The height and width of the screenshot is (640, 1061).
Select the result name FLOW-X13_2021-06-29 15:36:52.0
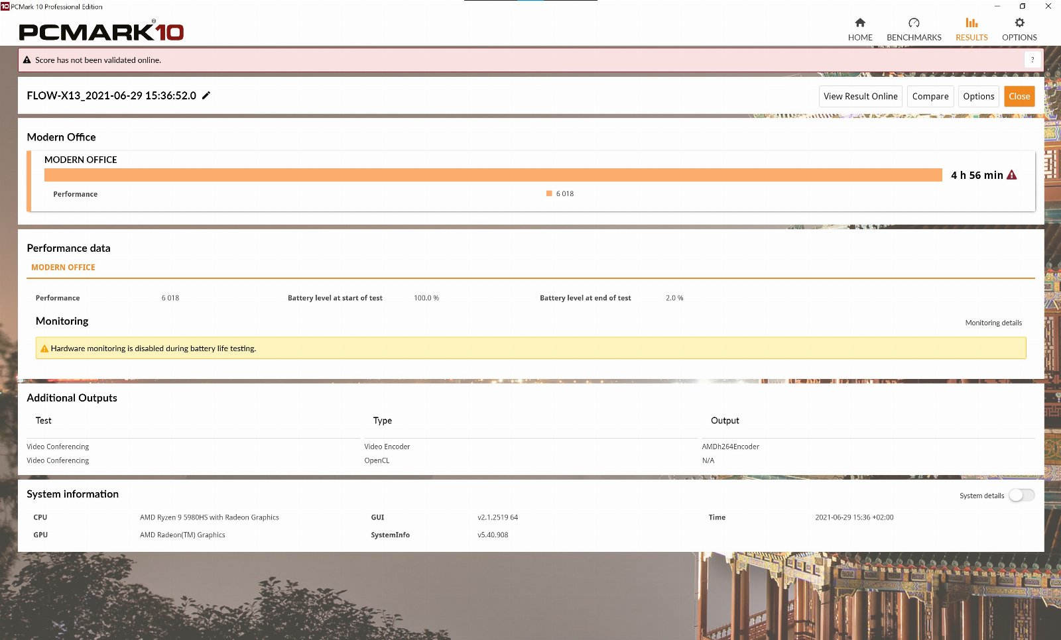[x=111, y=95]
